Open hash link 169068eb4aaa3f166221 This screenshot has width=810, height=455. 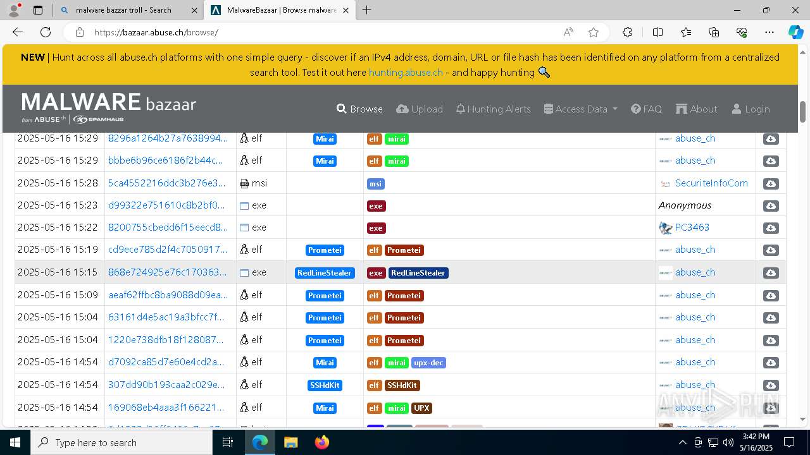click(166, 408)
